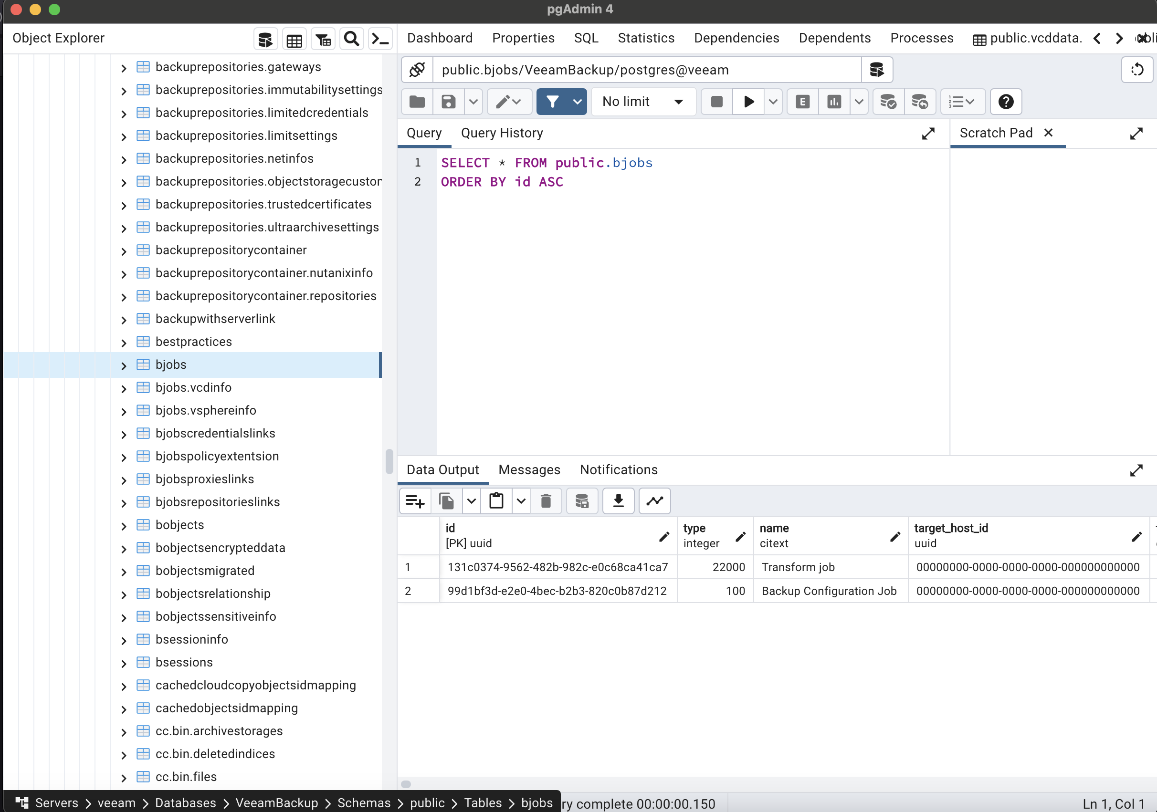The width and height of the screenshot is (1157, 812).
Task: Expand the bobjects table node
Action: click(x=124, y=525)
